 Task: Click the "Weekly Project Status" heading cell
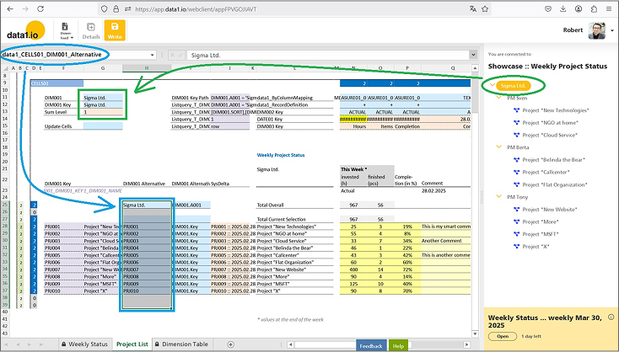[x=281, y=155]
